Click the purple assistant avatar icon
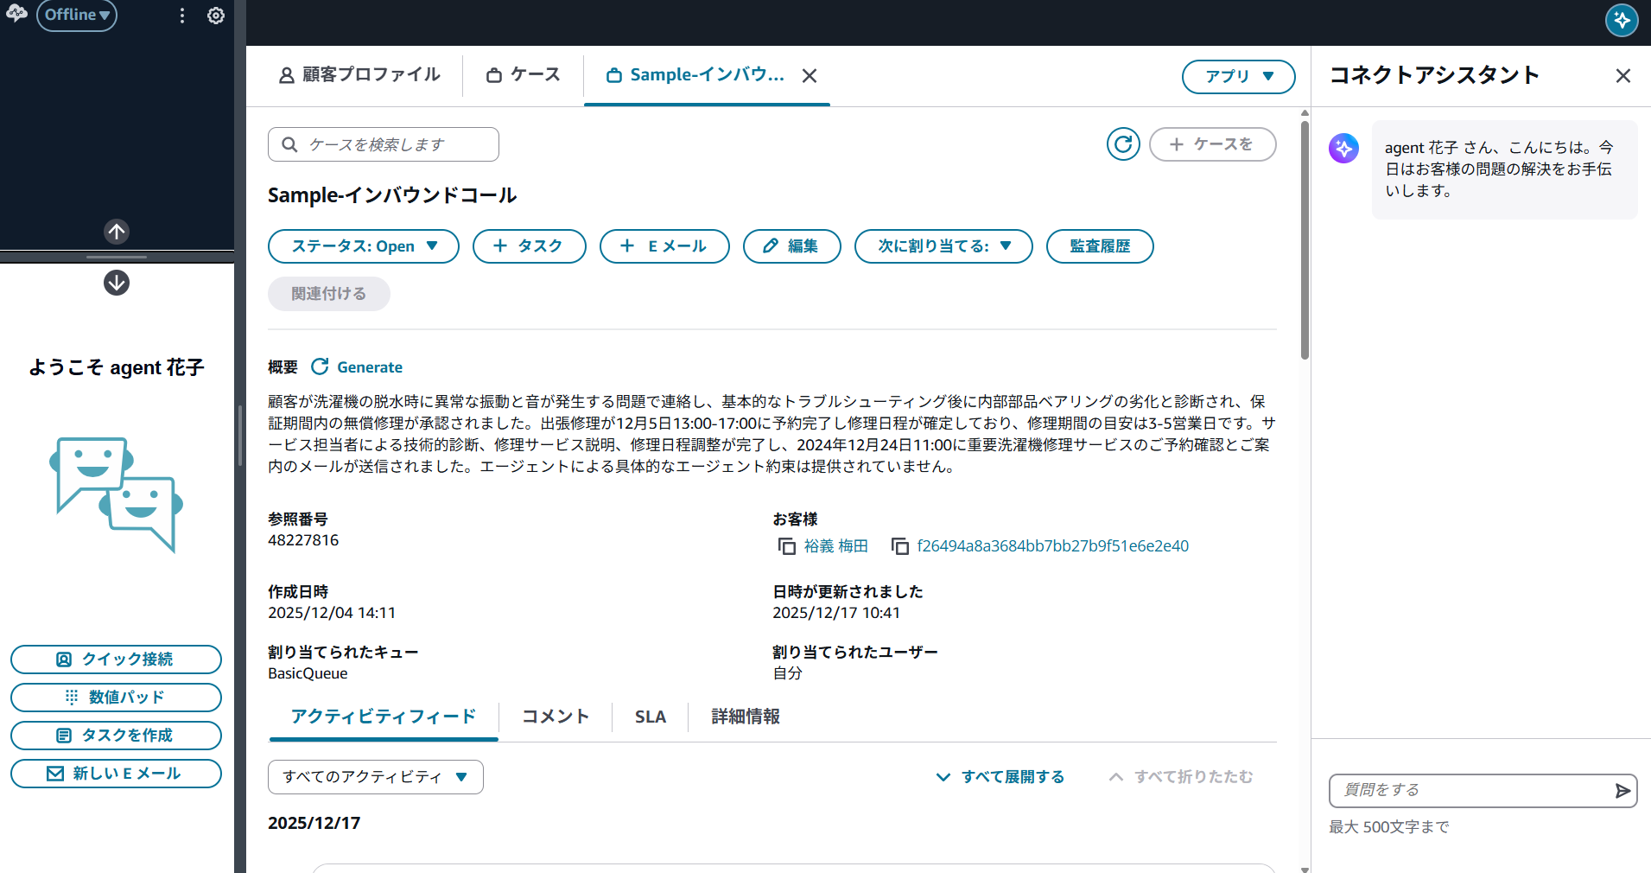 click(x=1343, y=148)
